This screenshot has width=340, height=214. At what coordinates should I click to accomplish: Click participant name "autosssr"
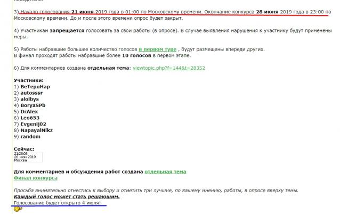coord(31,93)
